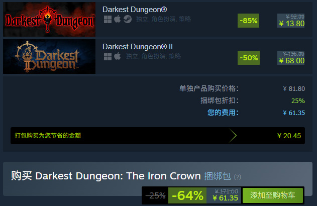
Task: Click the green chevron arrow in savings bar
Action: pos(233,136)
